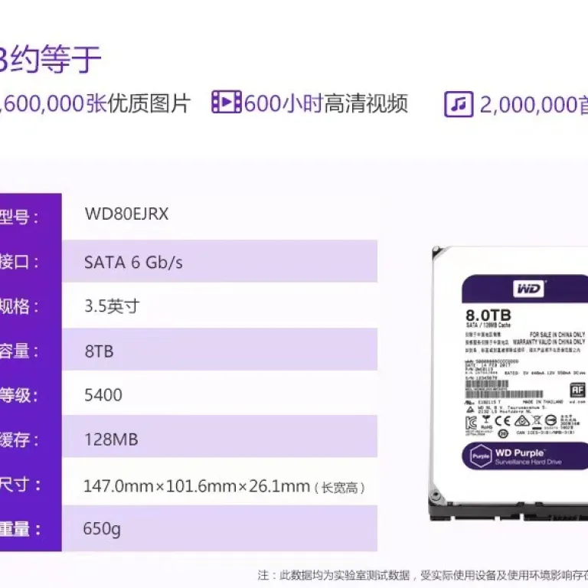Click the 缓存 row label
This screenshot has height=588, width=588.
18,439
